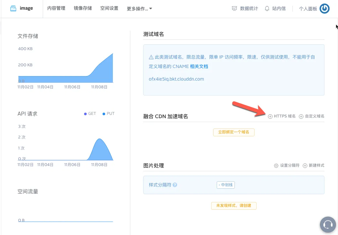Click the plus icon beside 自定义域名
Viewport: 338px width, 235px height.
click(301, 116)
